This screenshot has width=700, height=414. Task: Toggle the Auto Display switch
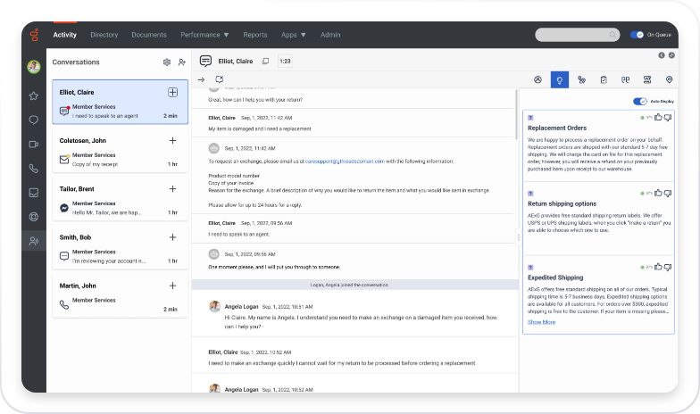tap(639, 102)
